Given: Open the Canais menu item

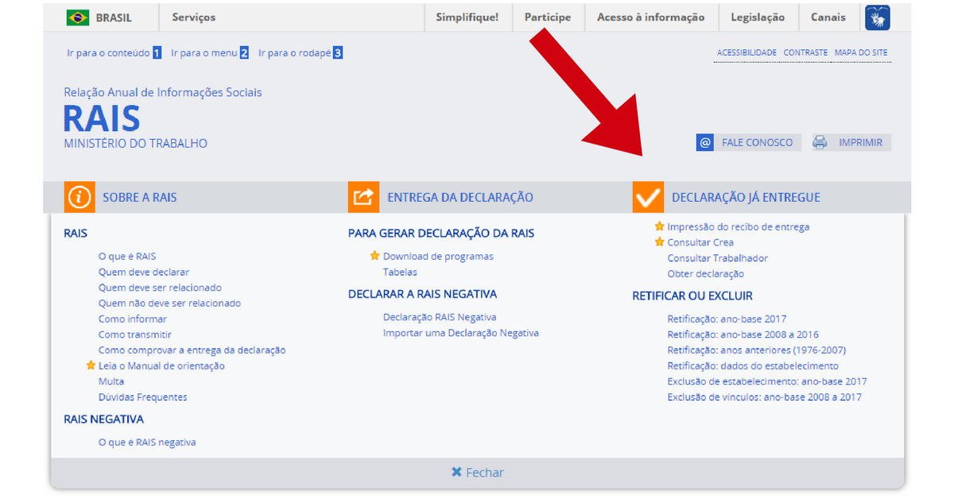Looking at the screenshot, I should coord(828,17).
